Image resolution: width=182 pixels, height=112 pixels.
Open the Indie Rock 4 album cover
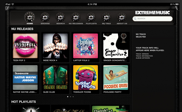point(55,46)
